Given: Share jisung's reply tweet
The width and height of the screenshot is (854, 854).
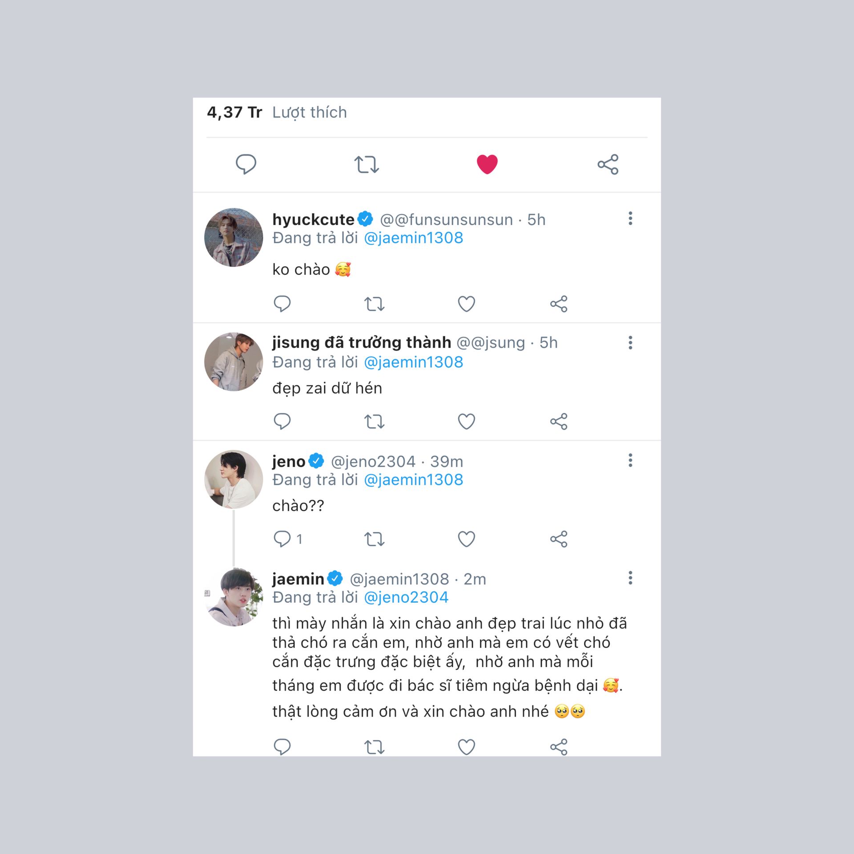Looking at the screenshot, I should tap(559, 421).
